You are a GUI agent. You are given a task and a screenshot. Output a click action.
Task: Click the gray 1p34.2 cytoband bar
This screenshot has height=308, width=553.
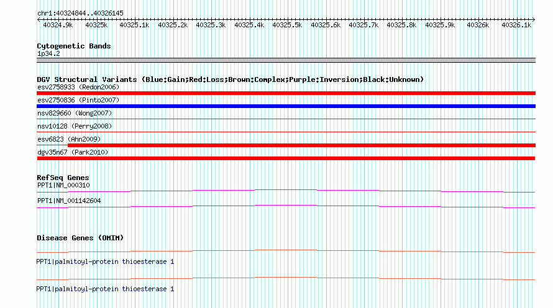(286, 61)
